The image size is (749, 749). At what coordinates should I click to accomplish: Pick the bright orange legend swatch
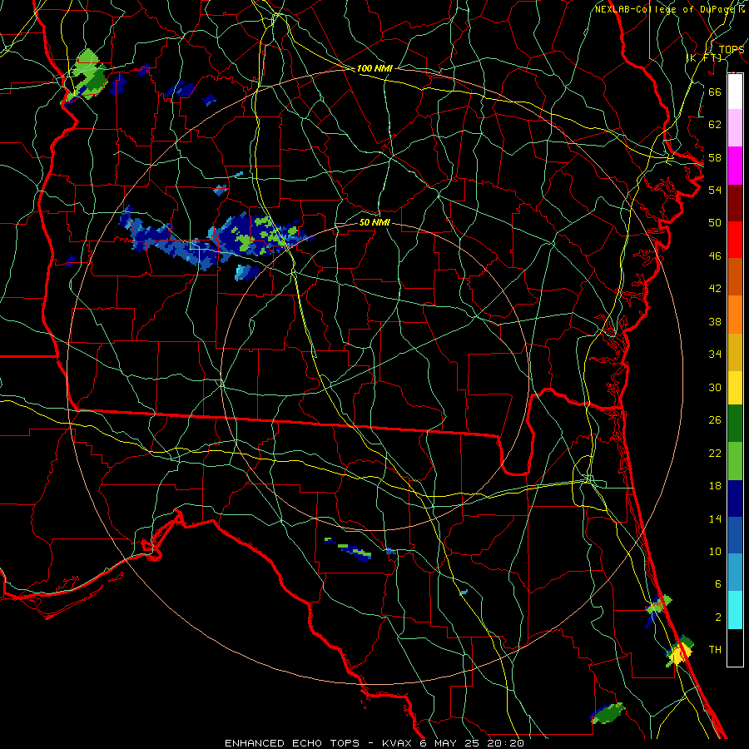(x=735, y=315)
